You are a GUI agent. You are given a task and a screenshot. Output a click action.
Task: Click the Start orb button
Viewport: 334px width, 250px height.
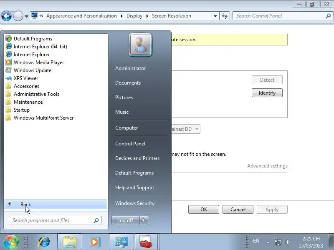(11, 242)
